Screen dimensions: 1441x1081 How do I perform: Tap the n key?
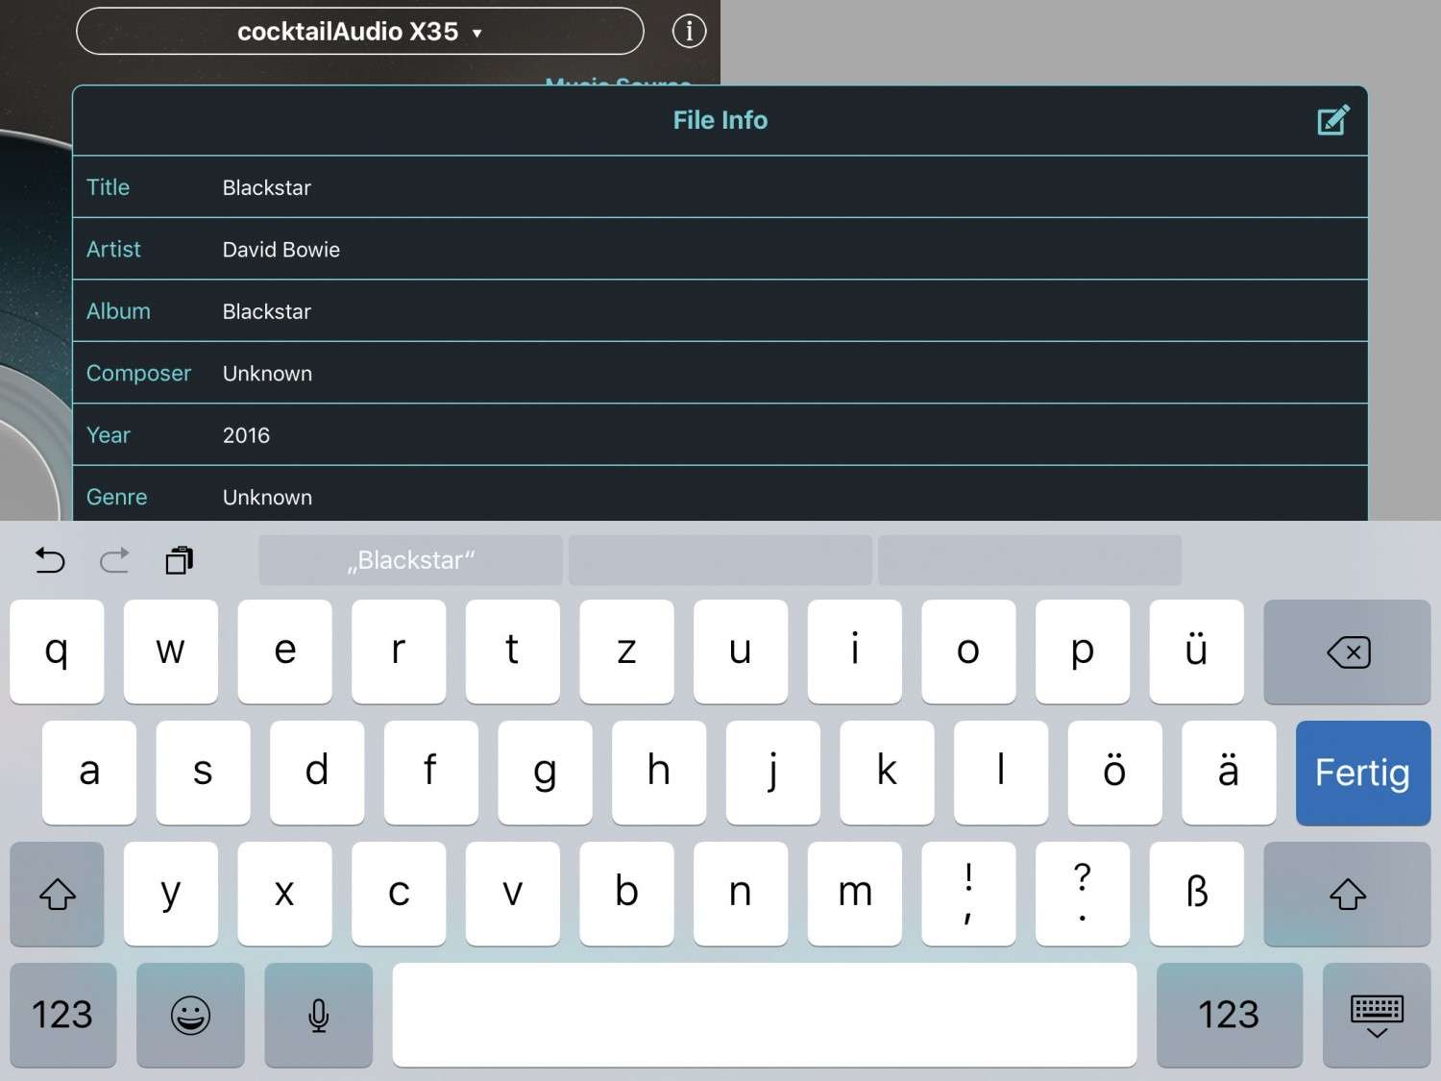(741, 894)
